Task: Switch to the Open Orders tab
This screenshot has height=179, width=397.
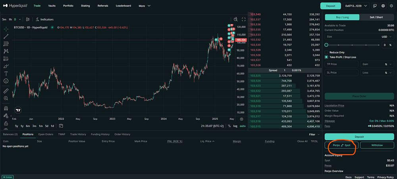Action: tap(46, 134)
